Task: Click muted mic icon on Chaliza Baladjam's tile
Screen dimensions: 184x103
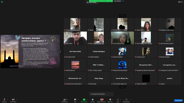Action: click(x=88, y=57)
